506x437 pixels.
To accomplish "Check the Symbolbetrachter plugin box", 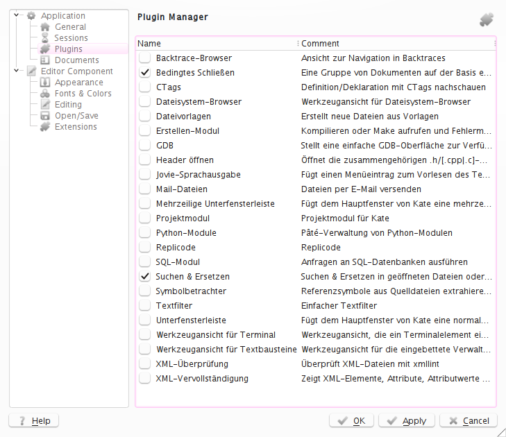I will [145, 291].
